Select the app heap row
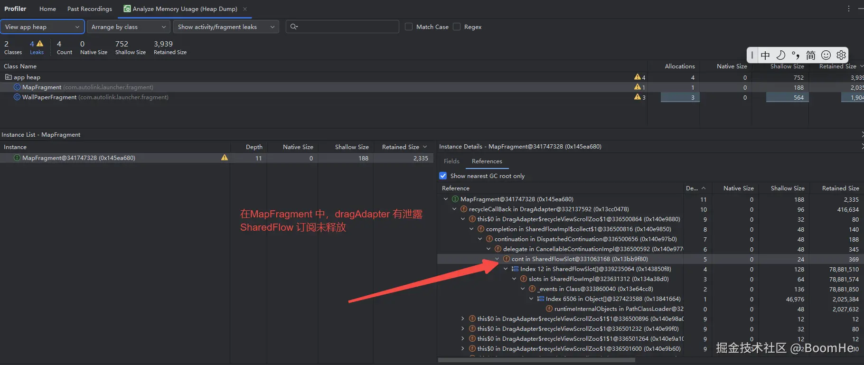Screen dimensions: 864x365 click(432, 77)
